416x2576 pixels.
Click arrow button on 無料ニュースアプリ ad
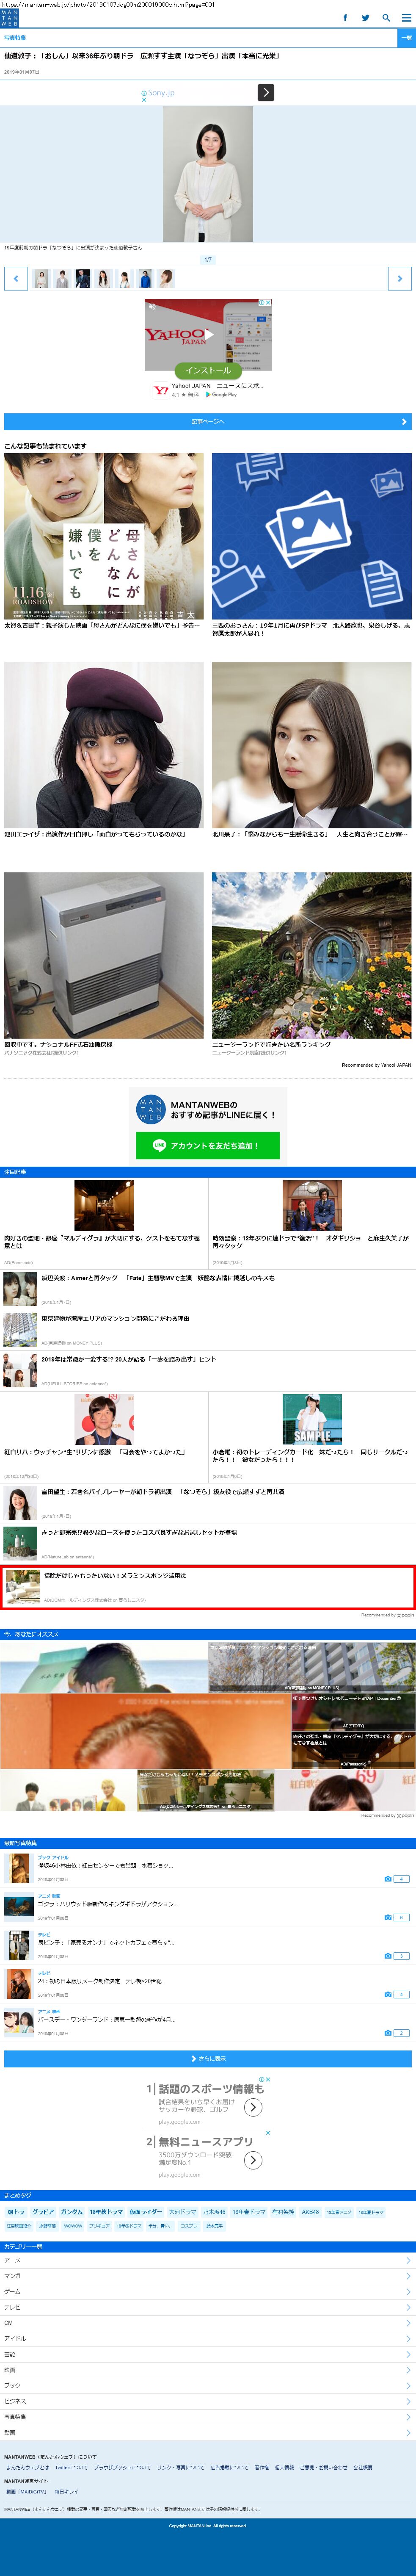point(254,2160)
